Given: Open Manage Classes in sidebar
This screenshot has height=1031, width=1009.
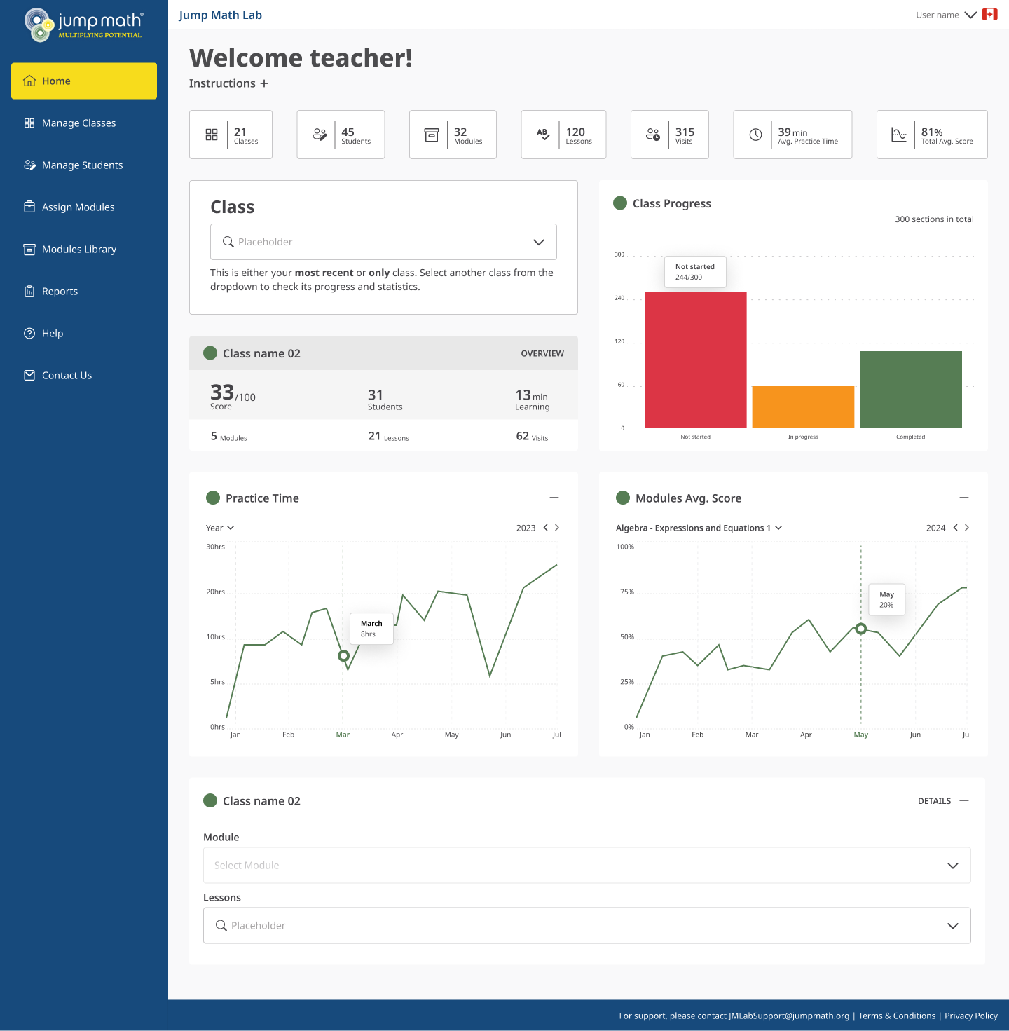Looking at the screenshot, I should (x=78, y=123).
